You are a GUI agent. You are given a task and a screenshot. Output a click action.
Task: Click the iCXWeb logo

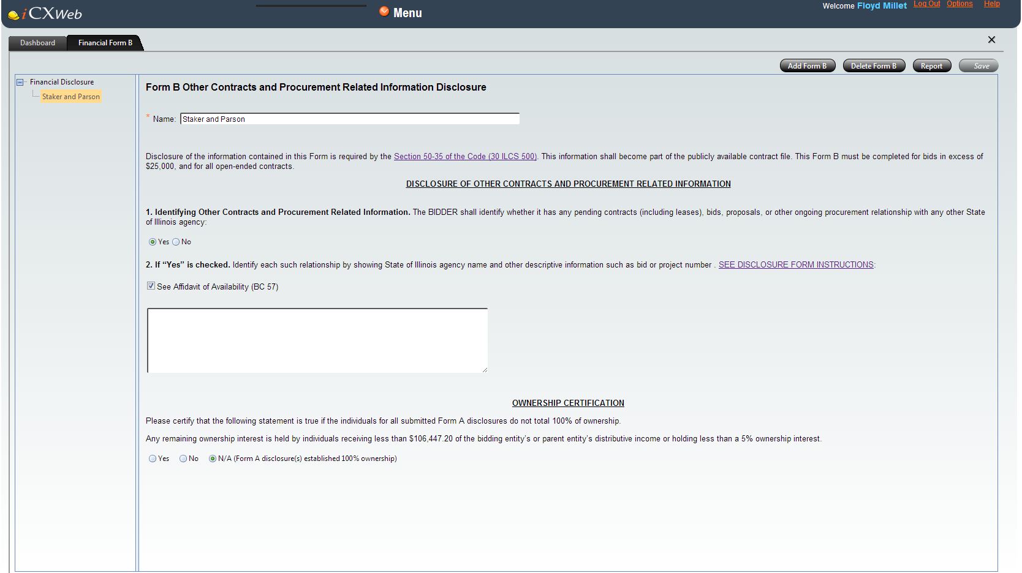pyautogui.click(x=45, y=13)
